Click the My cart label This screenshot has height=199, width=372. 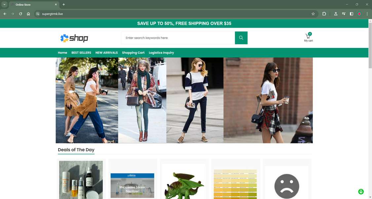click(309, 41)
